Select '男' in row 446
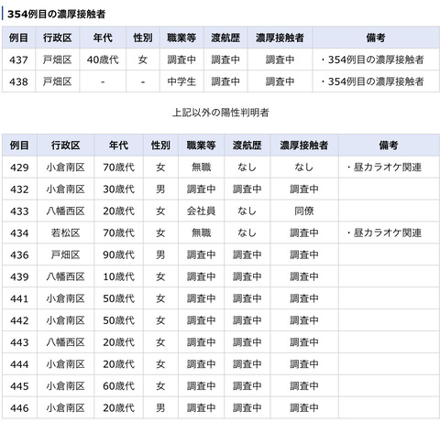 coord(160,408)
